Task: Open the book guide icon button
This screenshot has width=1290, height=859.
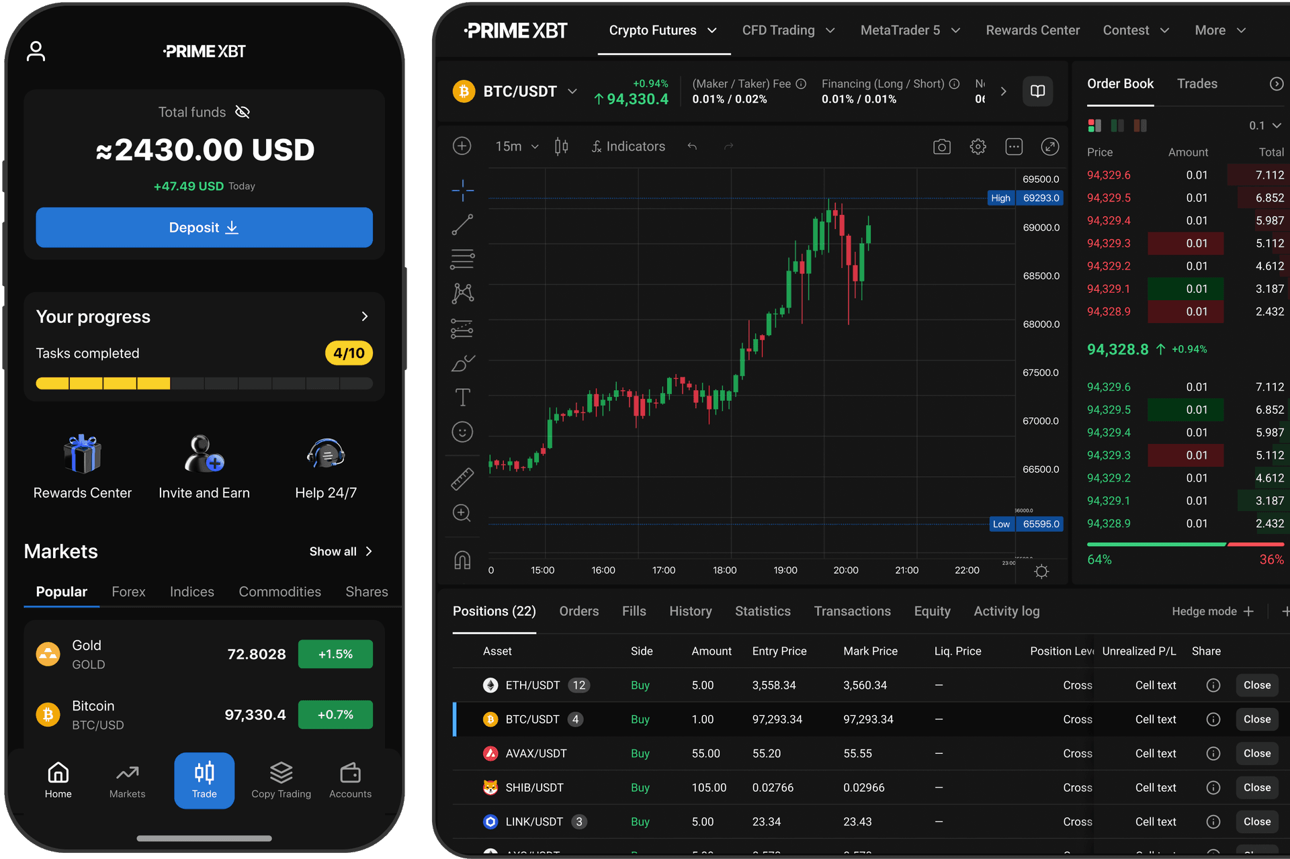Action: click(x=1038, y=91)
